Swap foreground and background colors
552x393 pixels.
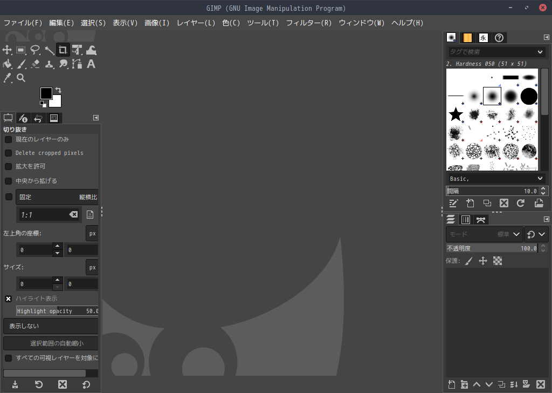58,90
